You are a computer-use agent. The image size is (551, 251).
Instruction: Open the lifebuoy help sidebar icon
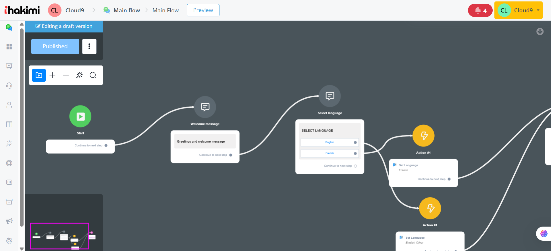pos(9,163)
